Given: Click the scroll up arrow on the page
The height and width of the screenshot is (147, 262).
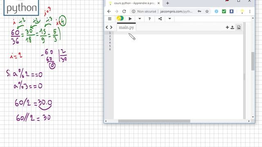Looking at the screenshot, I should [x=253, y=18].
